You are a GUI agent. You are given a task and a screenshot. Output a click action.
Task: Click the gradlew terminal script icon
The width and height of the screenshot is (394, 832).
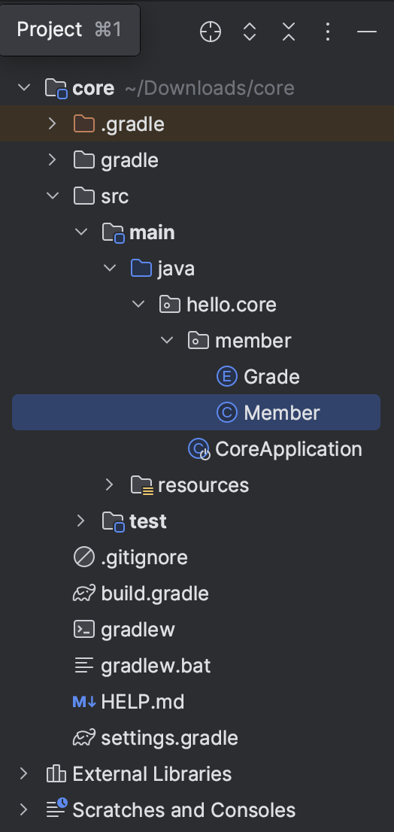pos(83,630)
